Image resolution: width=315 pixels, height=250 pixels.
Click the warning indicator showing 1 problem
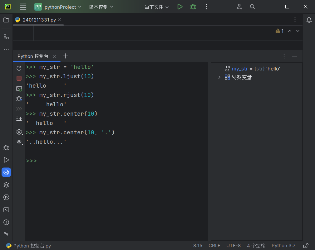click(279, 31)
